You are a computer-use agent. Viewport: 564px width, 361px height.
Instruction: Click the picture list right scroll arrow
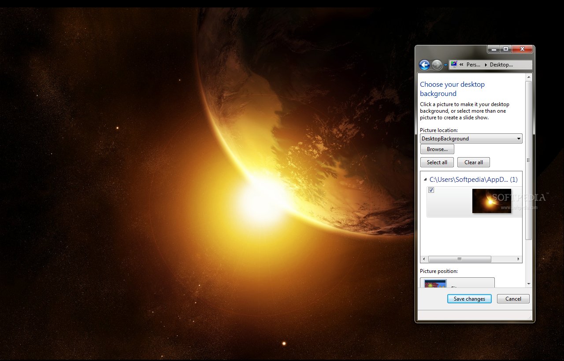[518, 259]
